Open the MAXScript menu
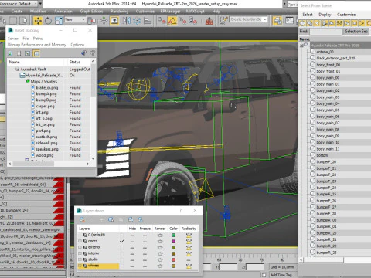 [196, 12]
